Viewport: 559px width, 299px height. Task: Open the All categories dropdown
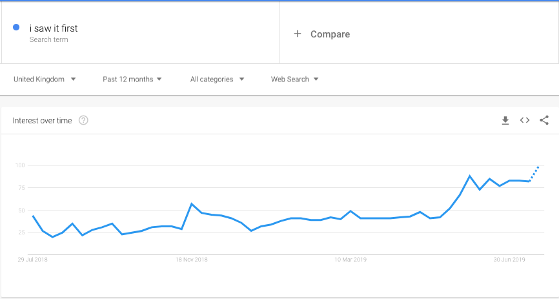pyautogui.click(x=217, y=79)
